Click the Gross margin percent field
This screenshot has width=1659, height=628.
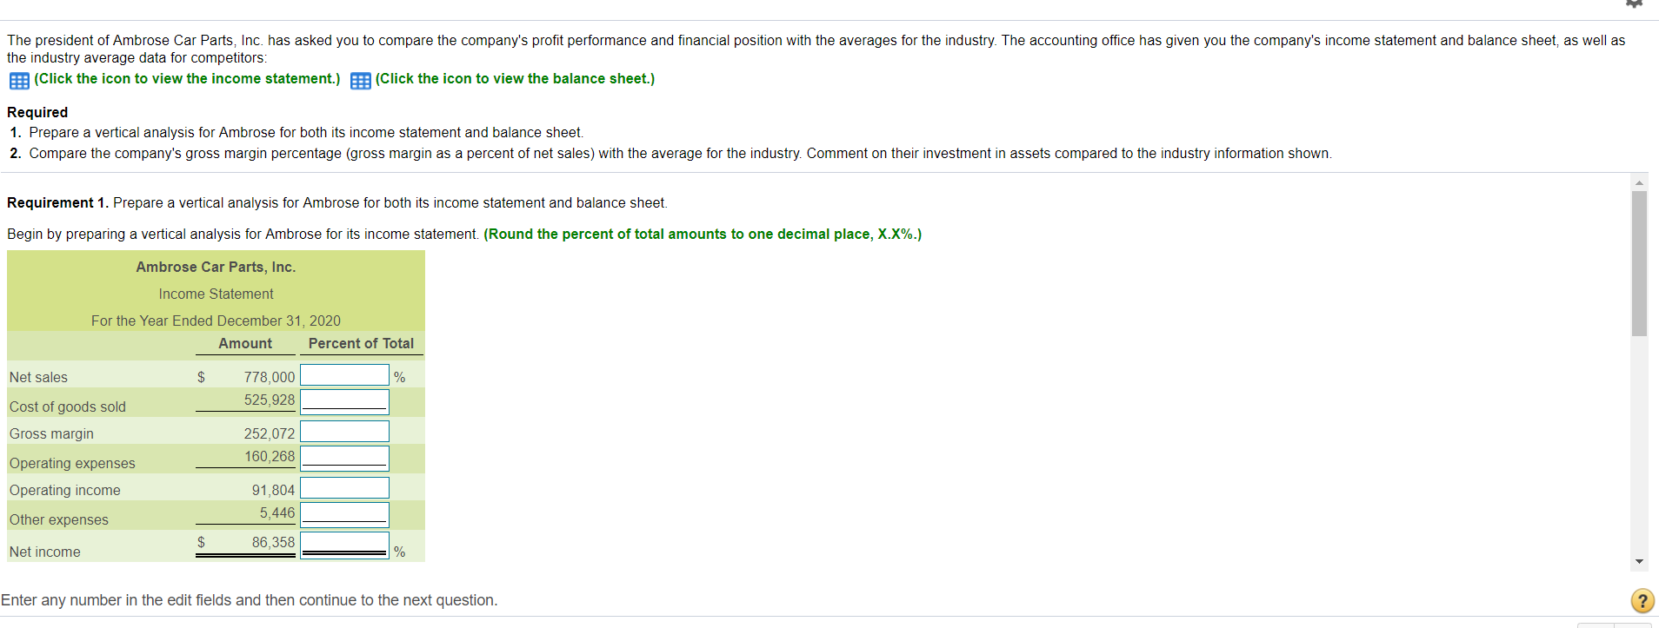pyautogui.click(x=344, y=431)
